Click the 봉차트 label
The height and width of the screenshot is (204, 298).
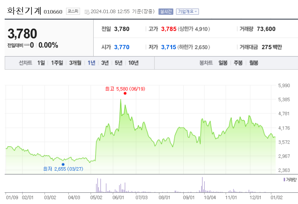(206, 63)
